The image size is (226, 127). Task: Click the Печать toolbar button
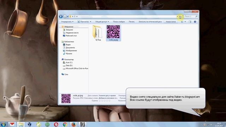[132, 22]
